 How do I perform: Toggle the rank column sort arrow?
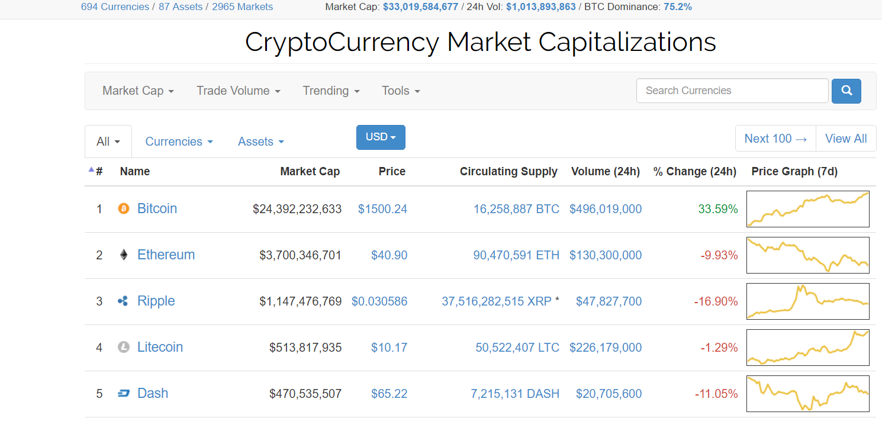(92, 169)
